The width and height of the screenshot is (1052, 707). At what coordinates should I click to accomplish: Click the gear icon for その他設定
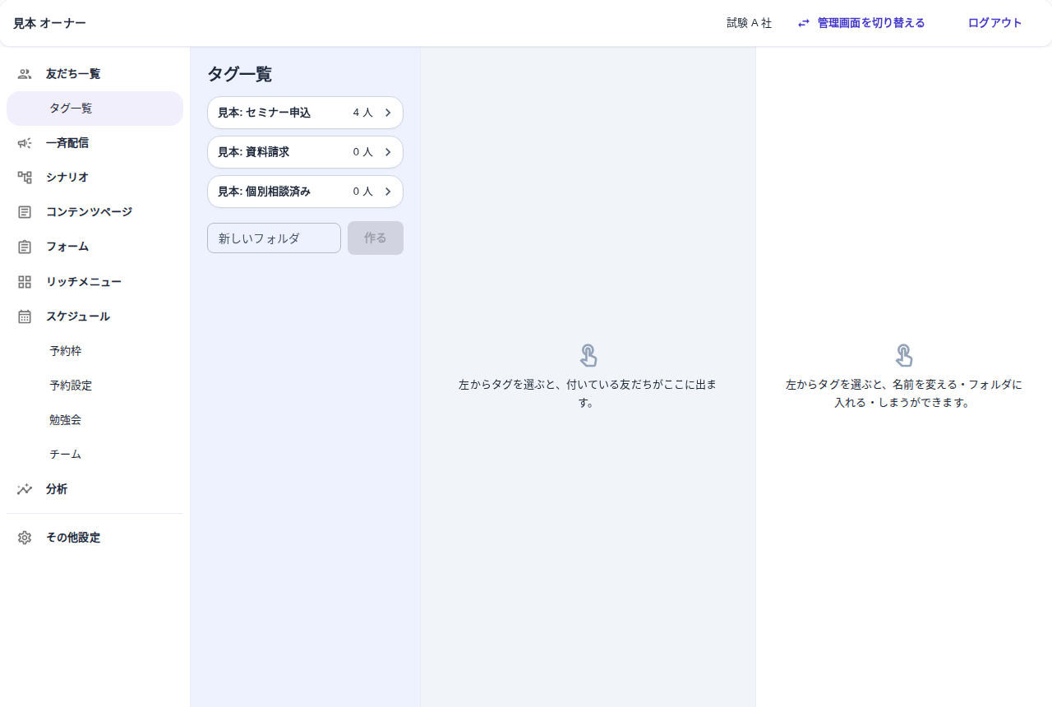pyautogui.click(x=25, y=538)
